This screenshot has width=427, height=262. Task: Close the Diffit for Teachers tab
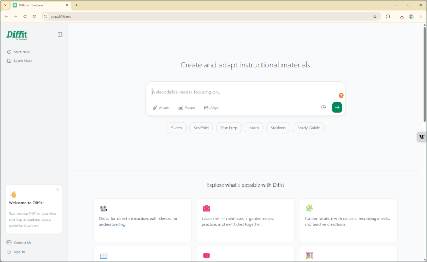click(67, 5)
